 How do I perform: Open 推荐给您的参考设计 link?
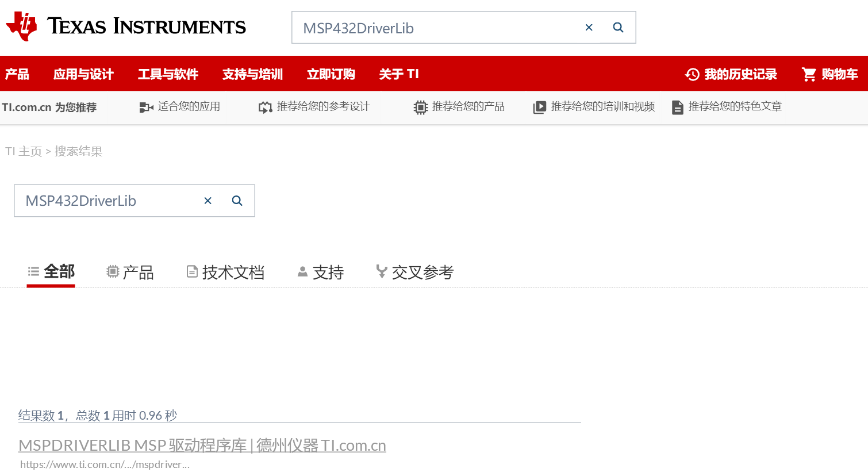coord(323,106)
